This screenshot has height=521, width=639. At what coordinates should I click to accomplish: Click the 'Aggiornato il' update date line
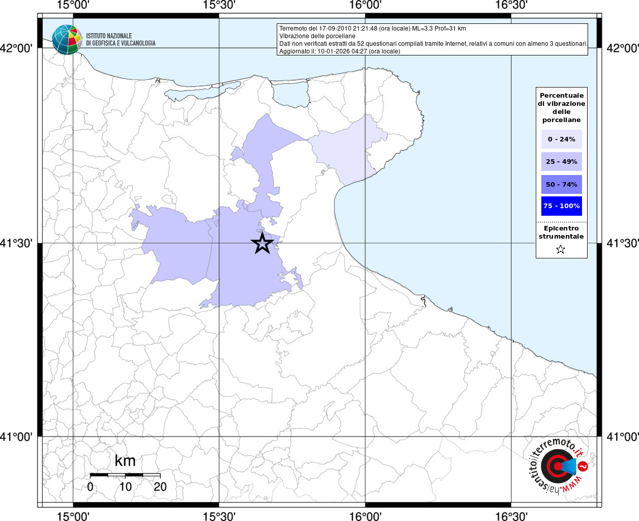pyautogui.click(x=339, y=51)
